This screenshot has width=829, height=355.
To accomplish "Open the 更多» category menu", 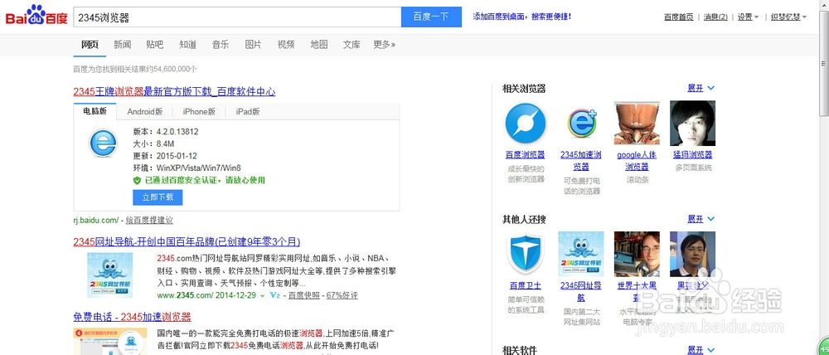I will point(385,45).
